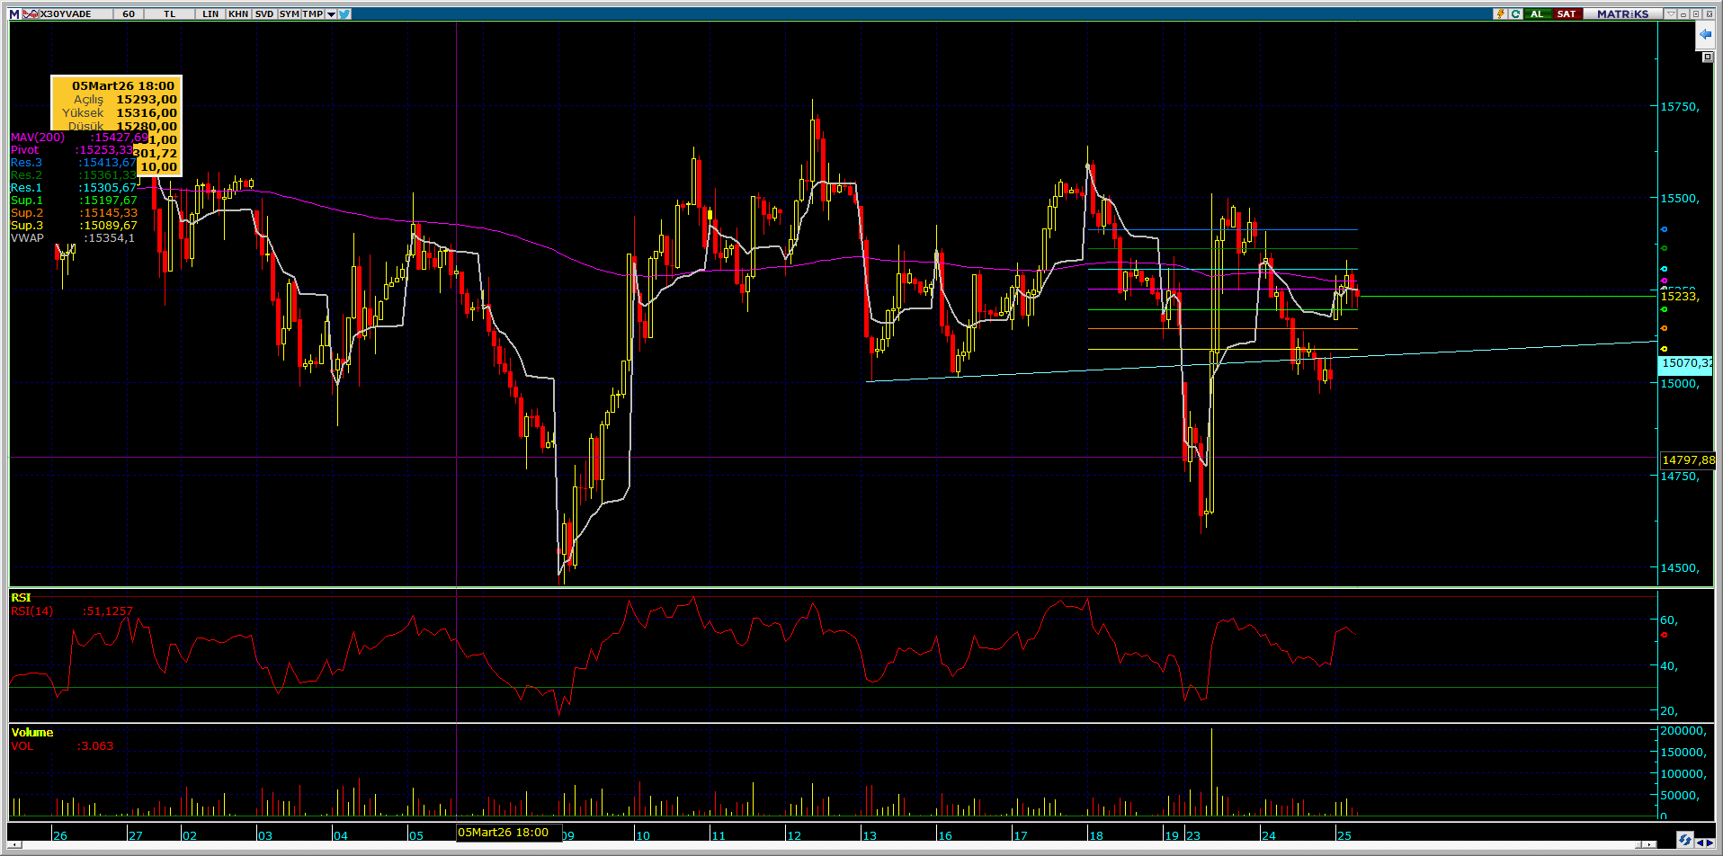
Task: Click the Twitter bird icon
Action: point(345,13)
